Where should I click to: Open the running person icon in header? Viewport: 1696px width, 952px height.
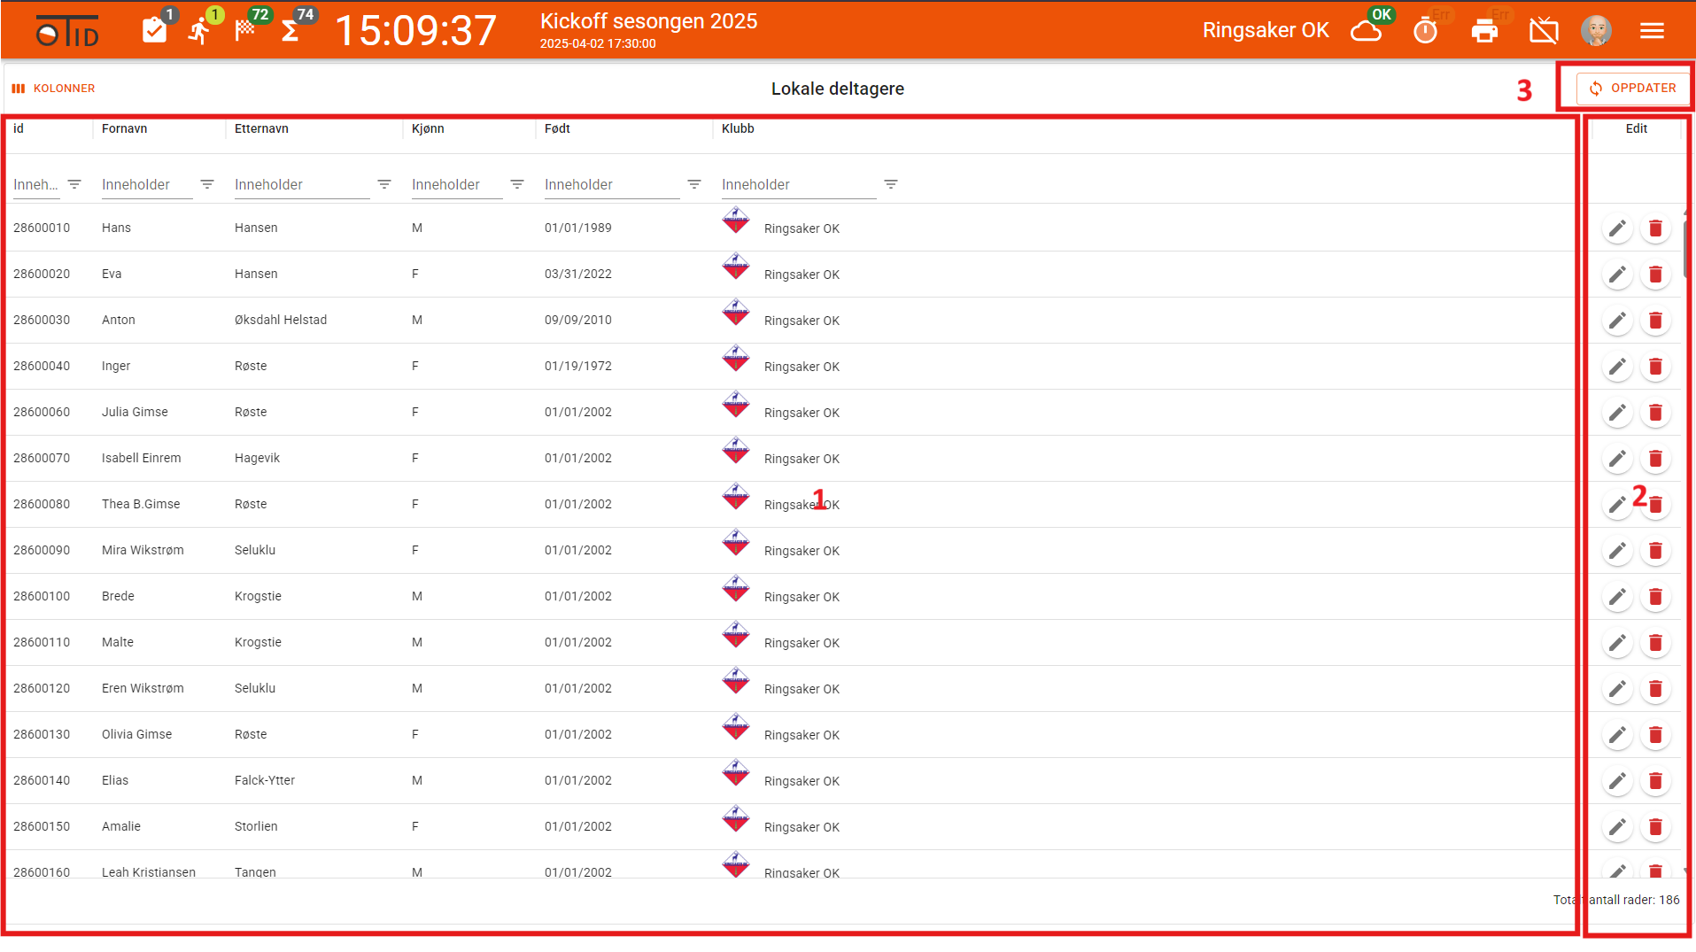(200, 31)
